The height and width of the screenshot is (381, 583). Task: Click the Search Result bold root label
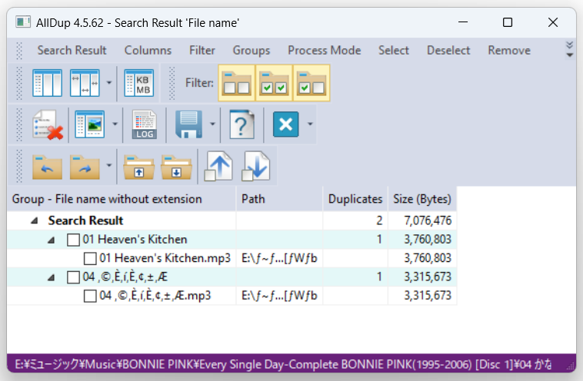pyautogui.click(x=85, y=220)
